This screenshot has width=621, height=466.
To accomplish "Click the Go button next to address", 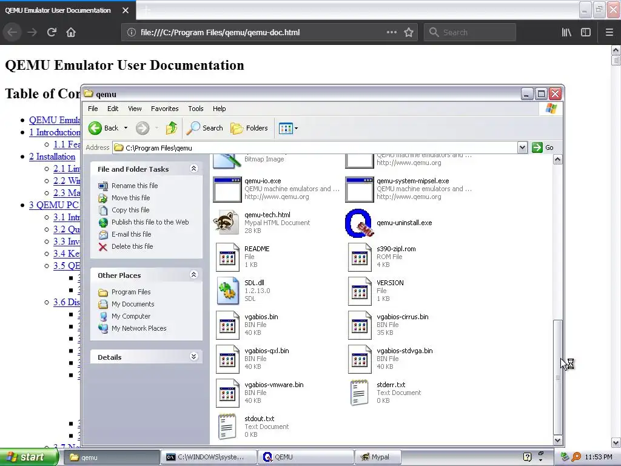I will 543,147.
